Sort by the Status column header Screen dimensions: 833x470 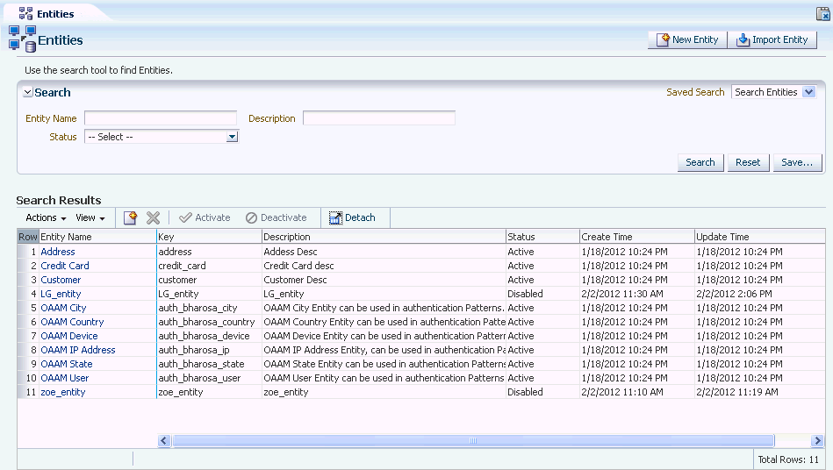pyautogui.click(x=542, y=237)
